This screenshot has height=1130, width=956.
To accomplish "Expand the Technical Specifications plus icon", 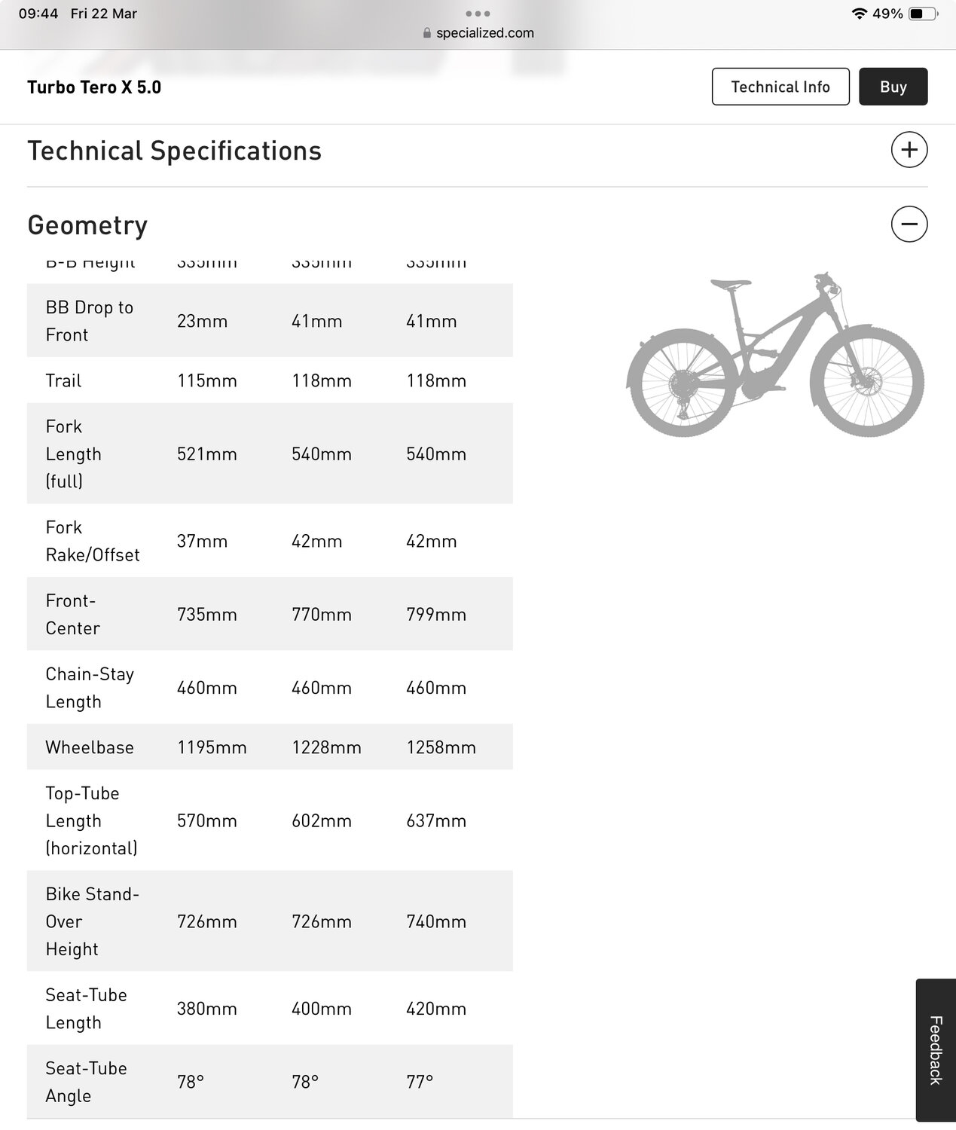I will (909, 150).
